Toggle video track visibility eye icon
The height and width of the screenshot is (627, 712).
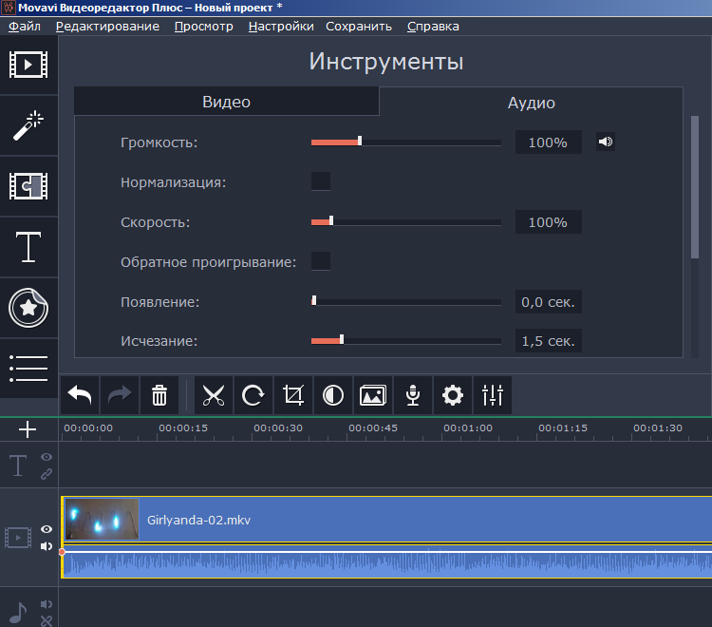[x=46, y=530]
